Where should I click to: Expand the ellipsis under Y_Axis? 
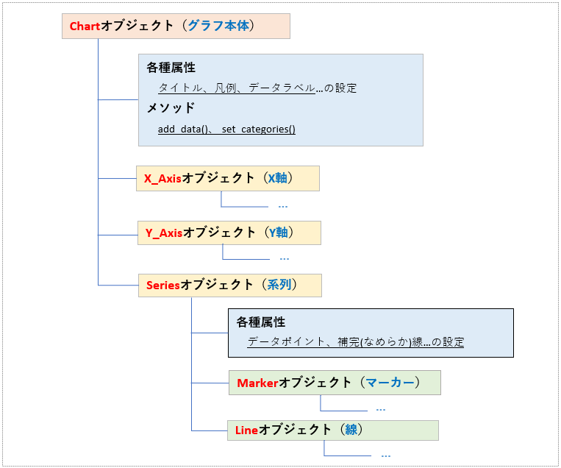pyautogui.click(x=284, y=258)
